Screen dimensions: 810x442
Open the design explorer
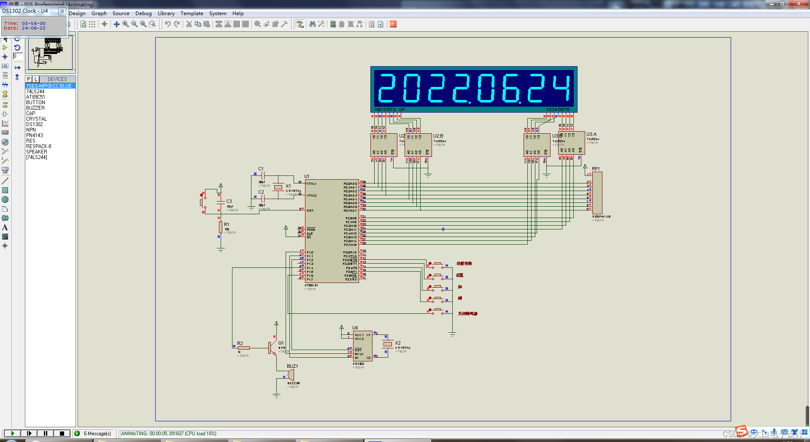click(x=333, y=24)
